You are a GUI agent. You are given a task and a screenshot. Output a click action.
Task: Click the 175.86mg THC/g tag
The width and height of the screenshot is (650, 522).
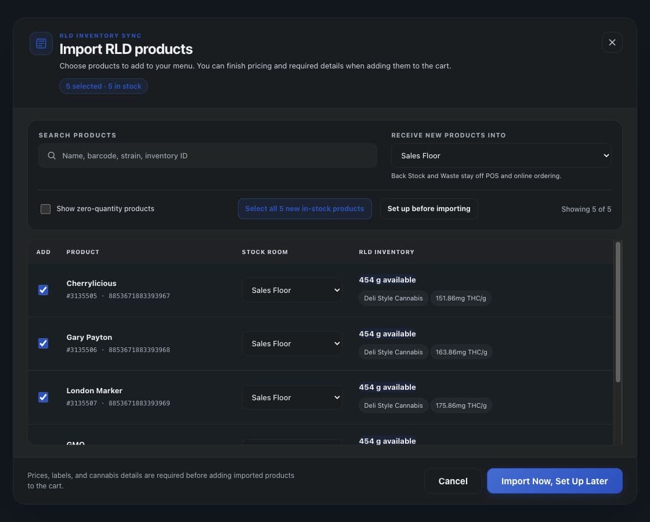461,405
